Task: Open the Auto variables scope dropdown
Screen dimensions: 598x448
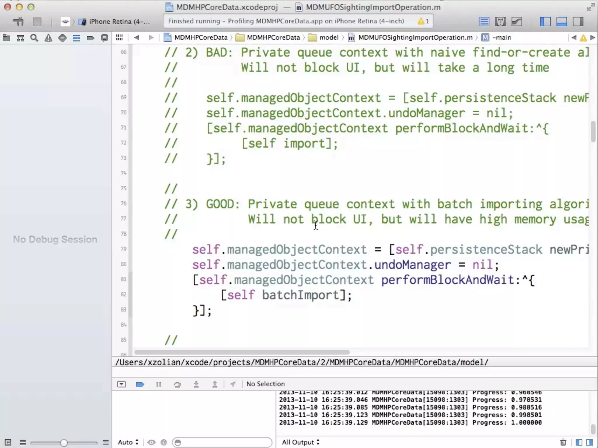Action: (128, 442)
